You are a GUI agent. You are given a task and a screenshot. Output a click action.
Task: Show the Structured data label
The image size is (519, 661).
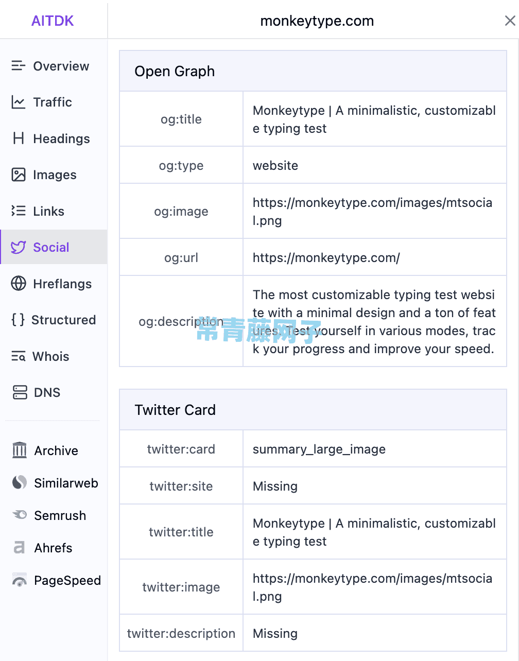[x=64, y=320]
